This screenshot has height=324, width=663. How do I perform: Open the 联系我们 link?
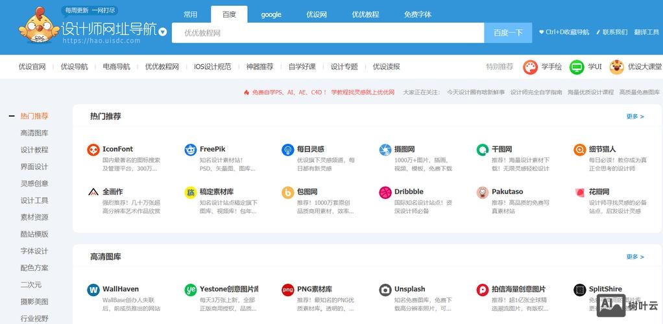coord(612,32)
